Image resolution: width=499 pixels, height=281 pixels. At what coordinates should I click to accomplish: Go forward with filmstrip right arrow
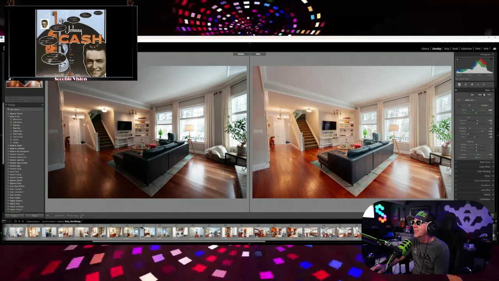pos(23,221)
